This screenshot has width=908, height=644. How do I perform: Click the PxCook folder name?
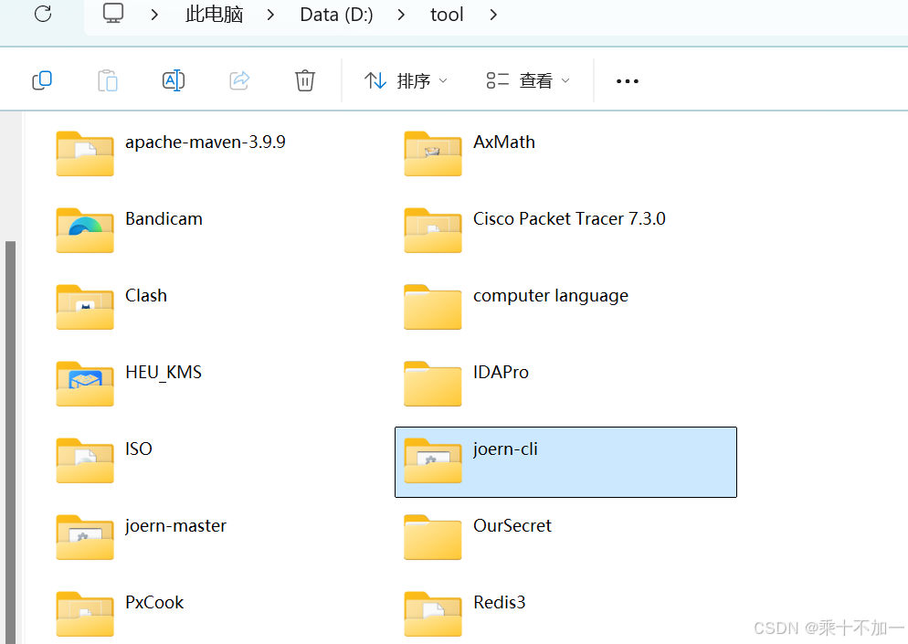pyautogui.click(x=154, y=603)
